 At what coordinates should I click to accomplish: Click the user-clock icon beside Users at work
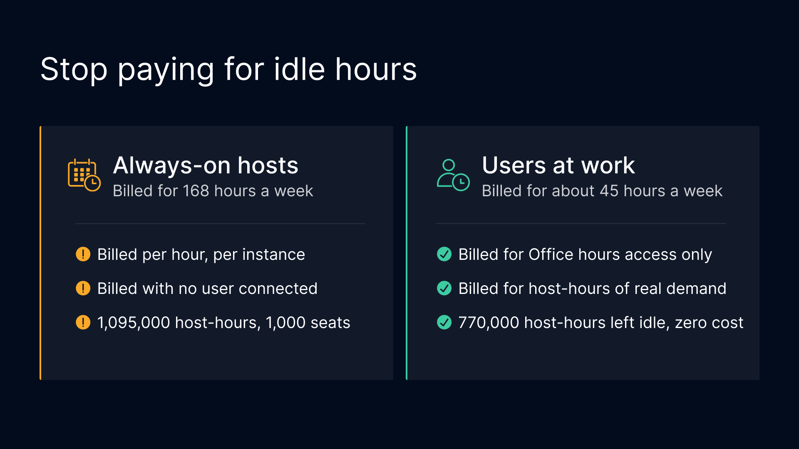[453, 175]
